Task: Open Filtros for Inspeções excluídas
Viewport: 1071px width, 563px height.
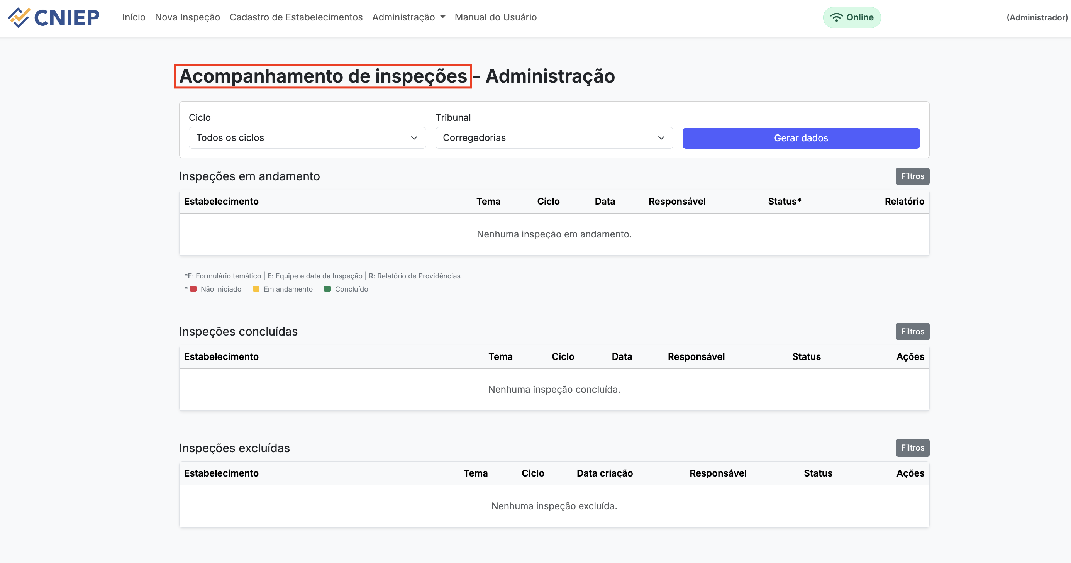Action: click(x=912, y=448)
